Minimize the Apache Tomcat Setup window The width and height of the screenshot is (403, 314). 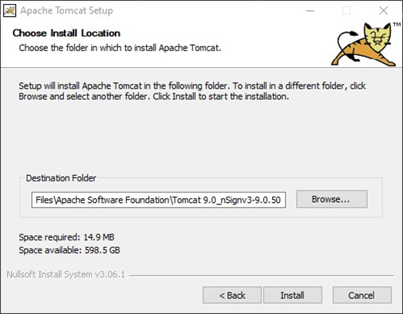(310, 11)
